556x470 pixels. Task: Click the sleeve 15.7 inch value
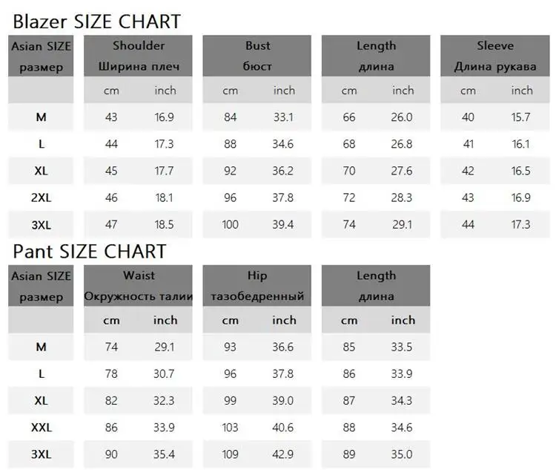coord(520,117)
